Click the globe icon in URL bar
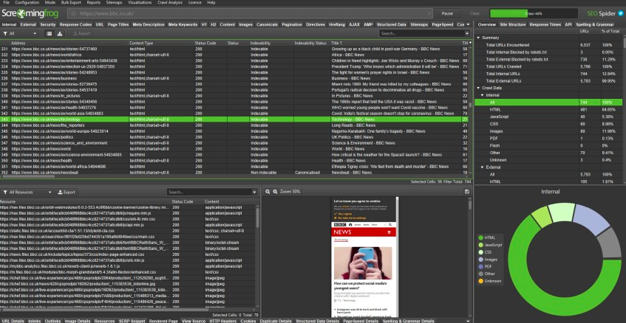 pos(73,13)
